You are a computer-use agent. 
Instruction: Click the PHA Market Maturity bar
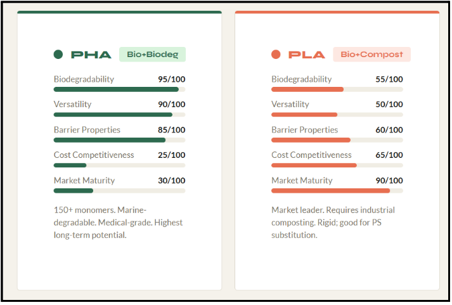(119, 191)
